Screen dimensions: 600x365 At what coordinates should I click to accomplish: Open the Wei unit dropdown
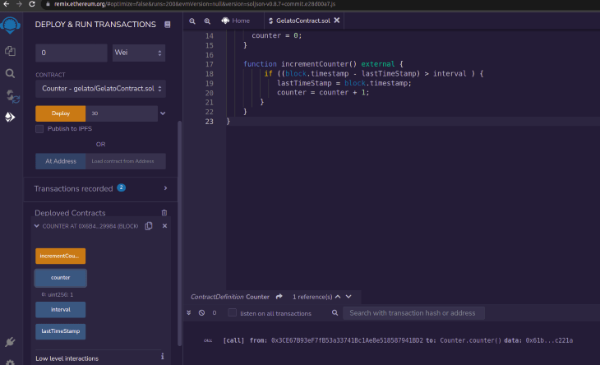click(139, 53)
